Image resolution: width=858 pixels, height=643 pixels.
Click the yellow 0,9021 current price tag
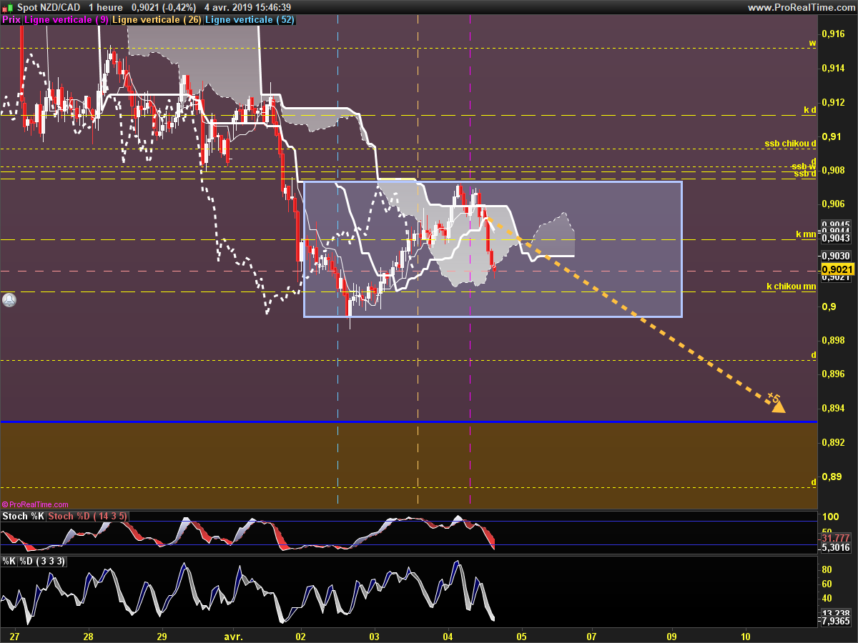pyautogui.click(x=837, y=269)
